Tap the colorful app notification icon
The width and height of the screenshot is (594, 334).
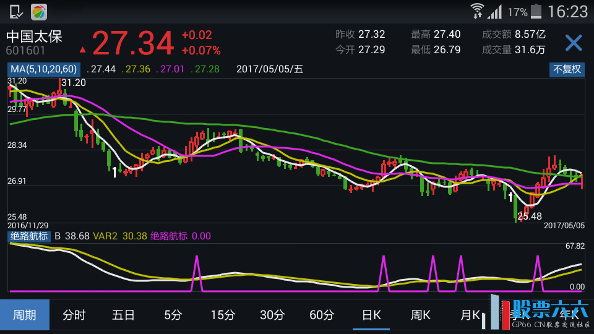coord(38,12)
